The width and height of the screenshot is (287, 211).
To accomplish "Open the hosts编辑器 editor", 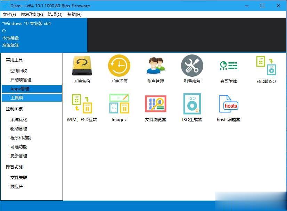I will click(228, 106).
